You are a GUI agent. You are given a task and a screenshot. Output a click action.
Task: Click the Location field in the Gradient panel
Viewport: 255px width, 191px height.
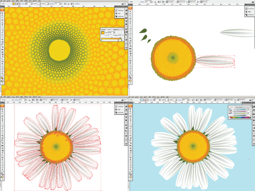120,35
